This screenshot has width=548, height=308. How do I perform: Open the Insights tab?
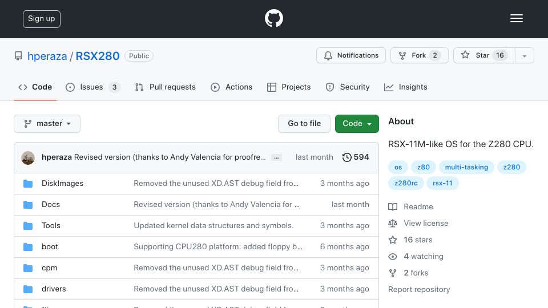[x=405, y=87]
